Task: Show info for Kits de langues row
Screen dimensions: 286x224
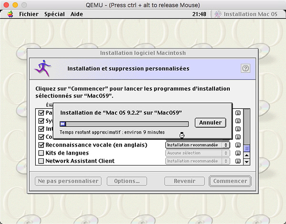Action: (238, 153)
